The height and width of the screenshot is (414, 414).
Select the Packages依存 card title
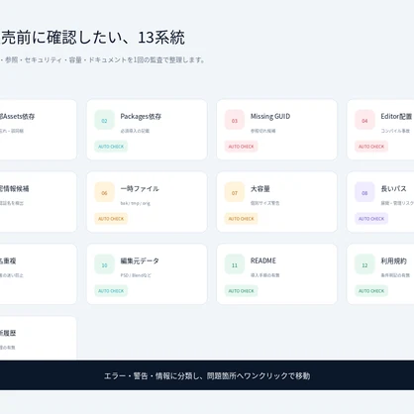pyautogui.click(x=141, y=117)
